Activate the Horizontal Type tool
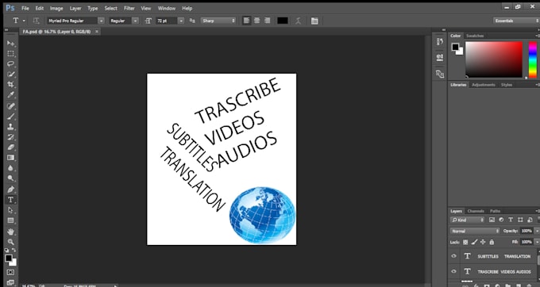 [x=10, y=200]
